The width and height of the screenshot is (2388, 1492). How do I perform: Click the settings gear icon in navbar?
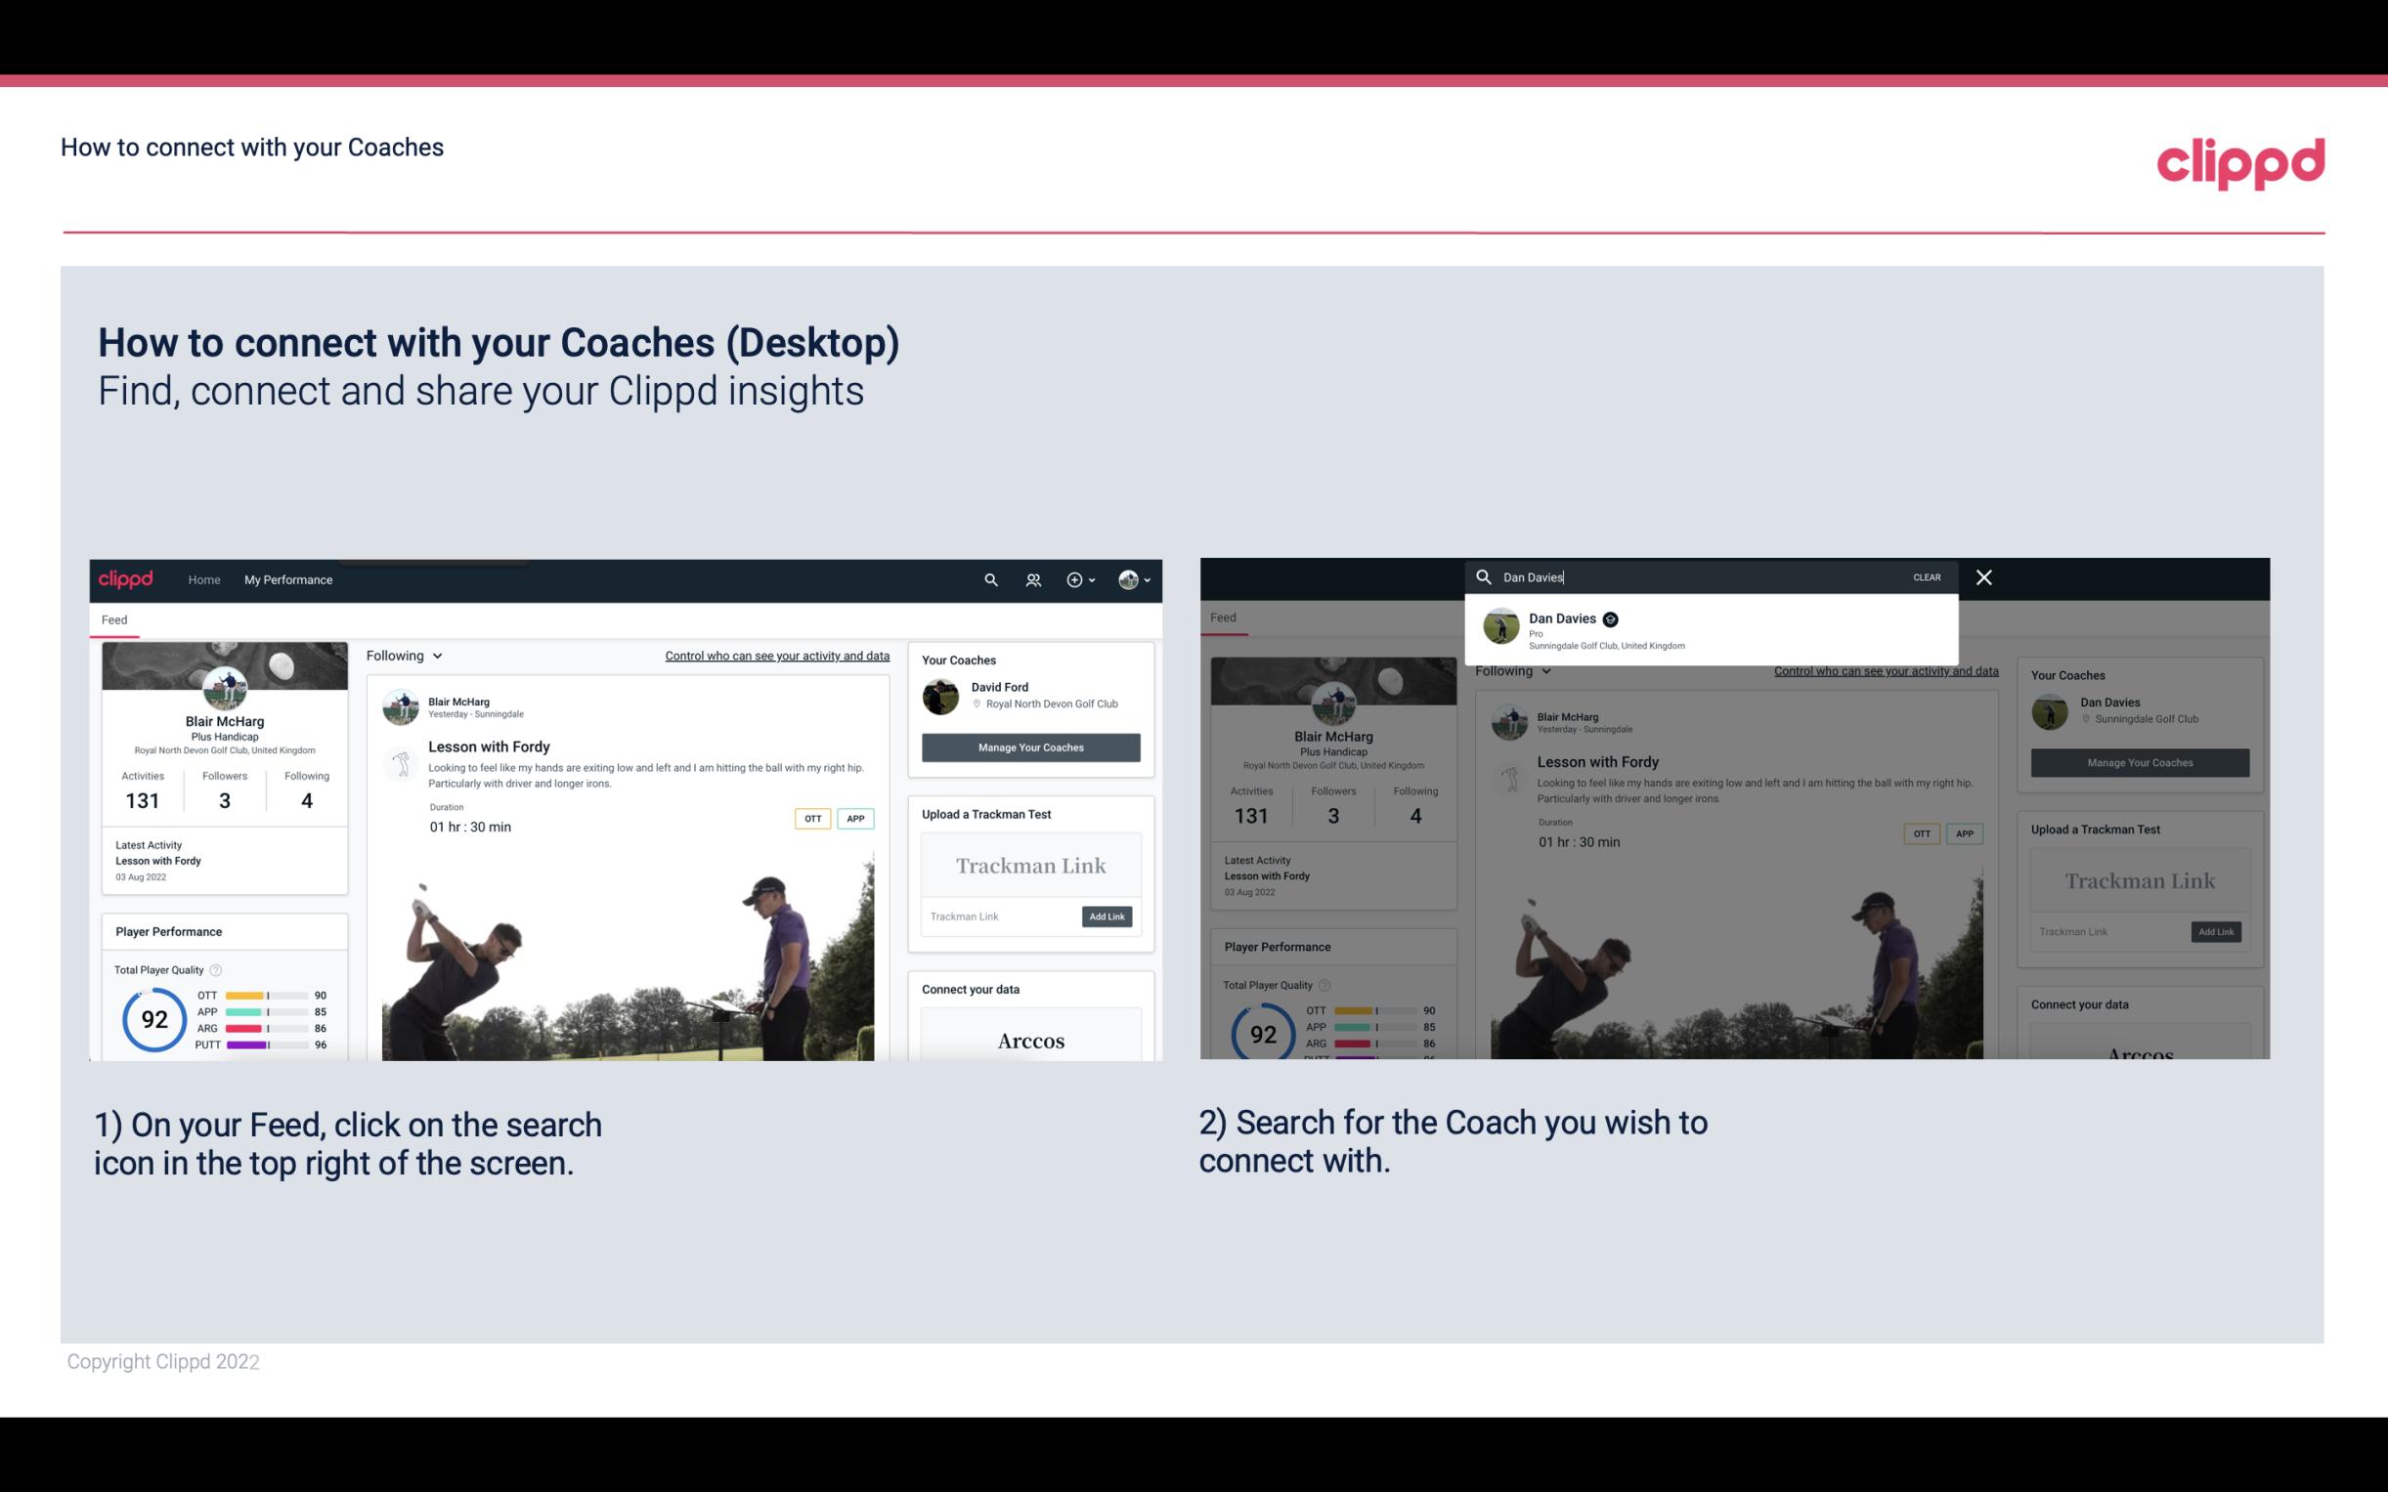[x=1074, y=579]
